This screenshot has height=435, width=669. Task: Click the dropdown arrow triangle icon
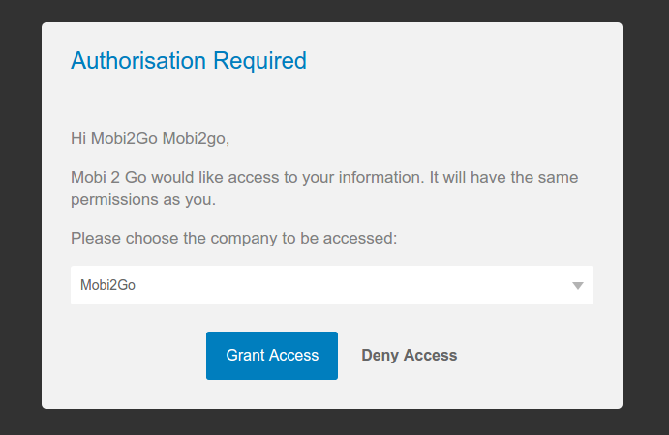click(578, 286)
